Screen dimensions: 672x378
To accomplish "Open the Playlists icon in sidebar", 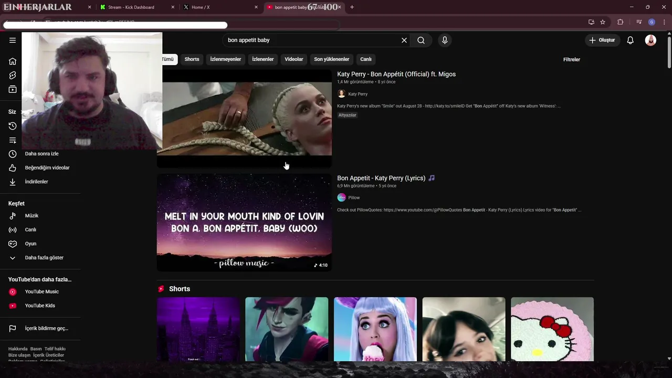I will tap(13, 140).
